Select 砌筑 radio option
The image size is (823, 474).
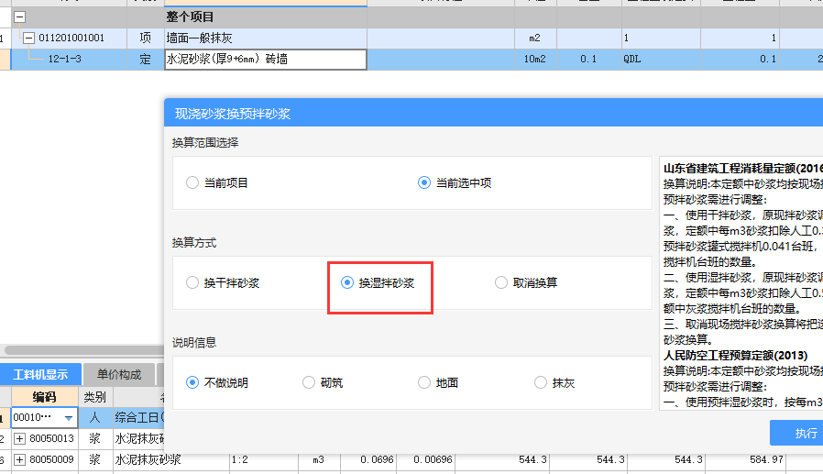point(309,382)
